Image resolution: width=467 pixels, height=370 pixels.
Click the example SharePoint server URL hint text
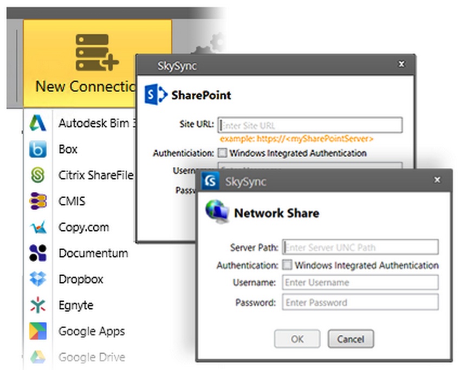click(297, 139)
